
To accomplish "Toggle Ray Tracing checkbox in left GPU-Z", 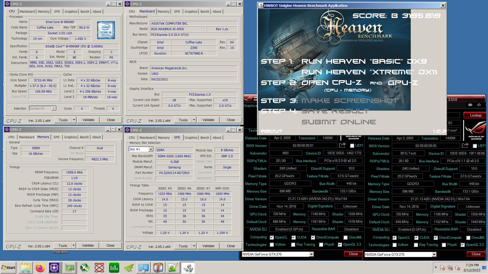I will pyautogui.click(x=293, y=245).
